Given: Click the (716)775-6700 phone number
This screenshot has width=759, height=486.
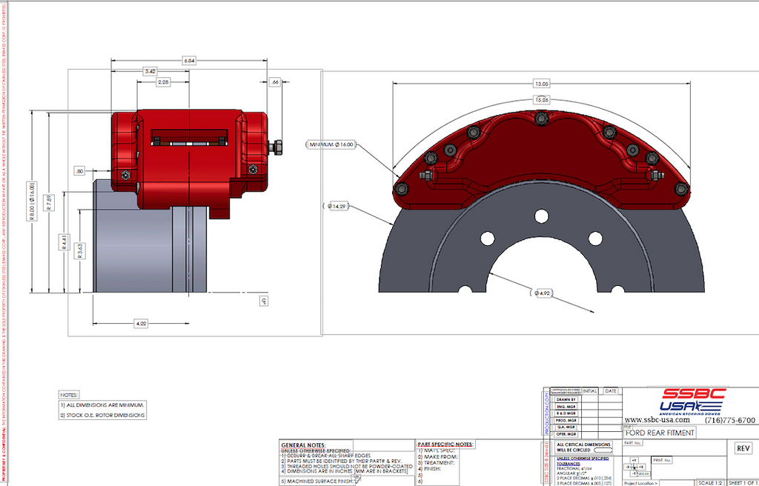Looking at the screenshot, I should point(729,420).
